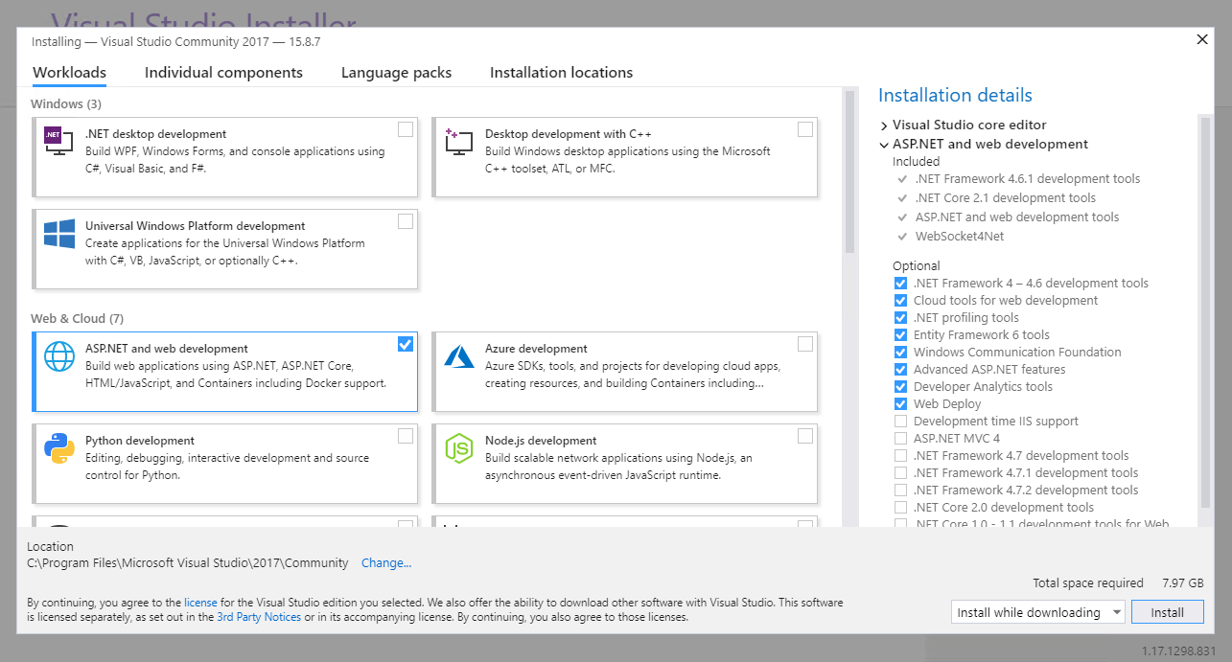Uncheck .NET Framework 4 – 4.6 development tools

[900, 284]
